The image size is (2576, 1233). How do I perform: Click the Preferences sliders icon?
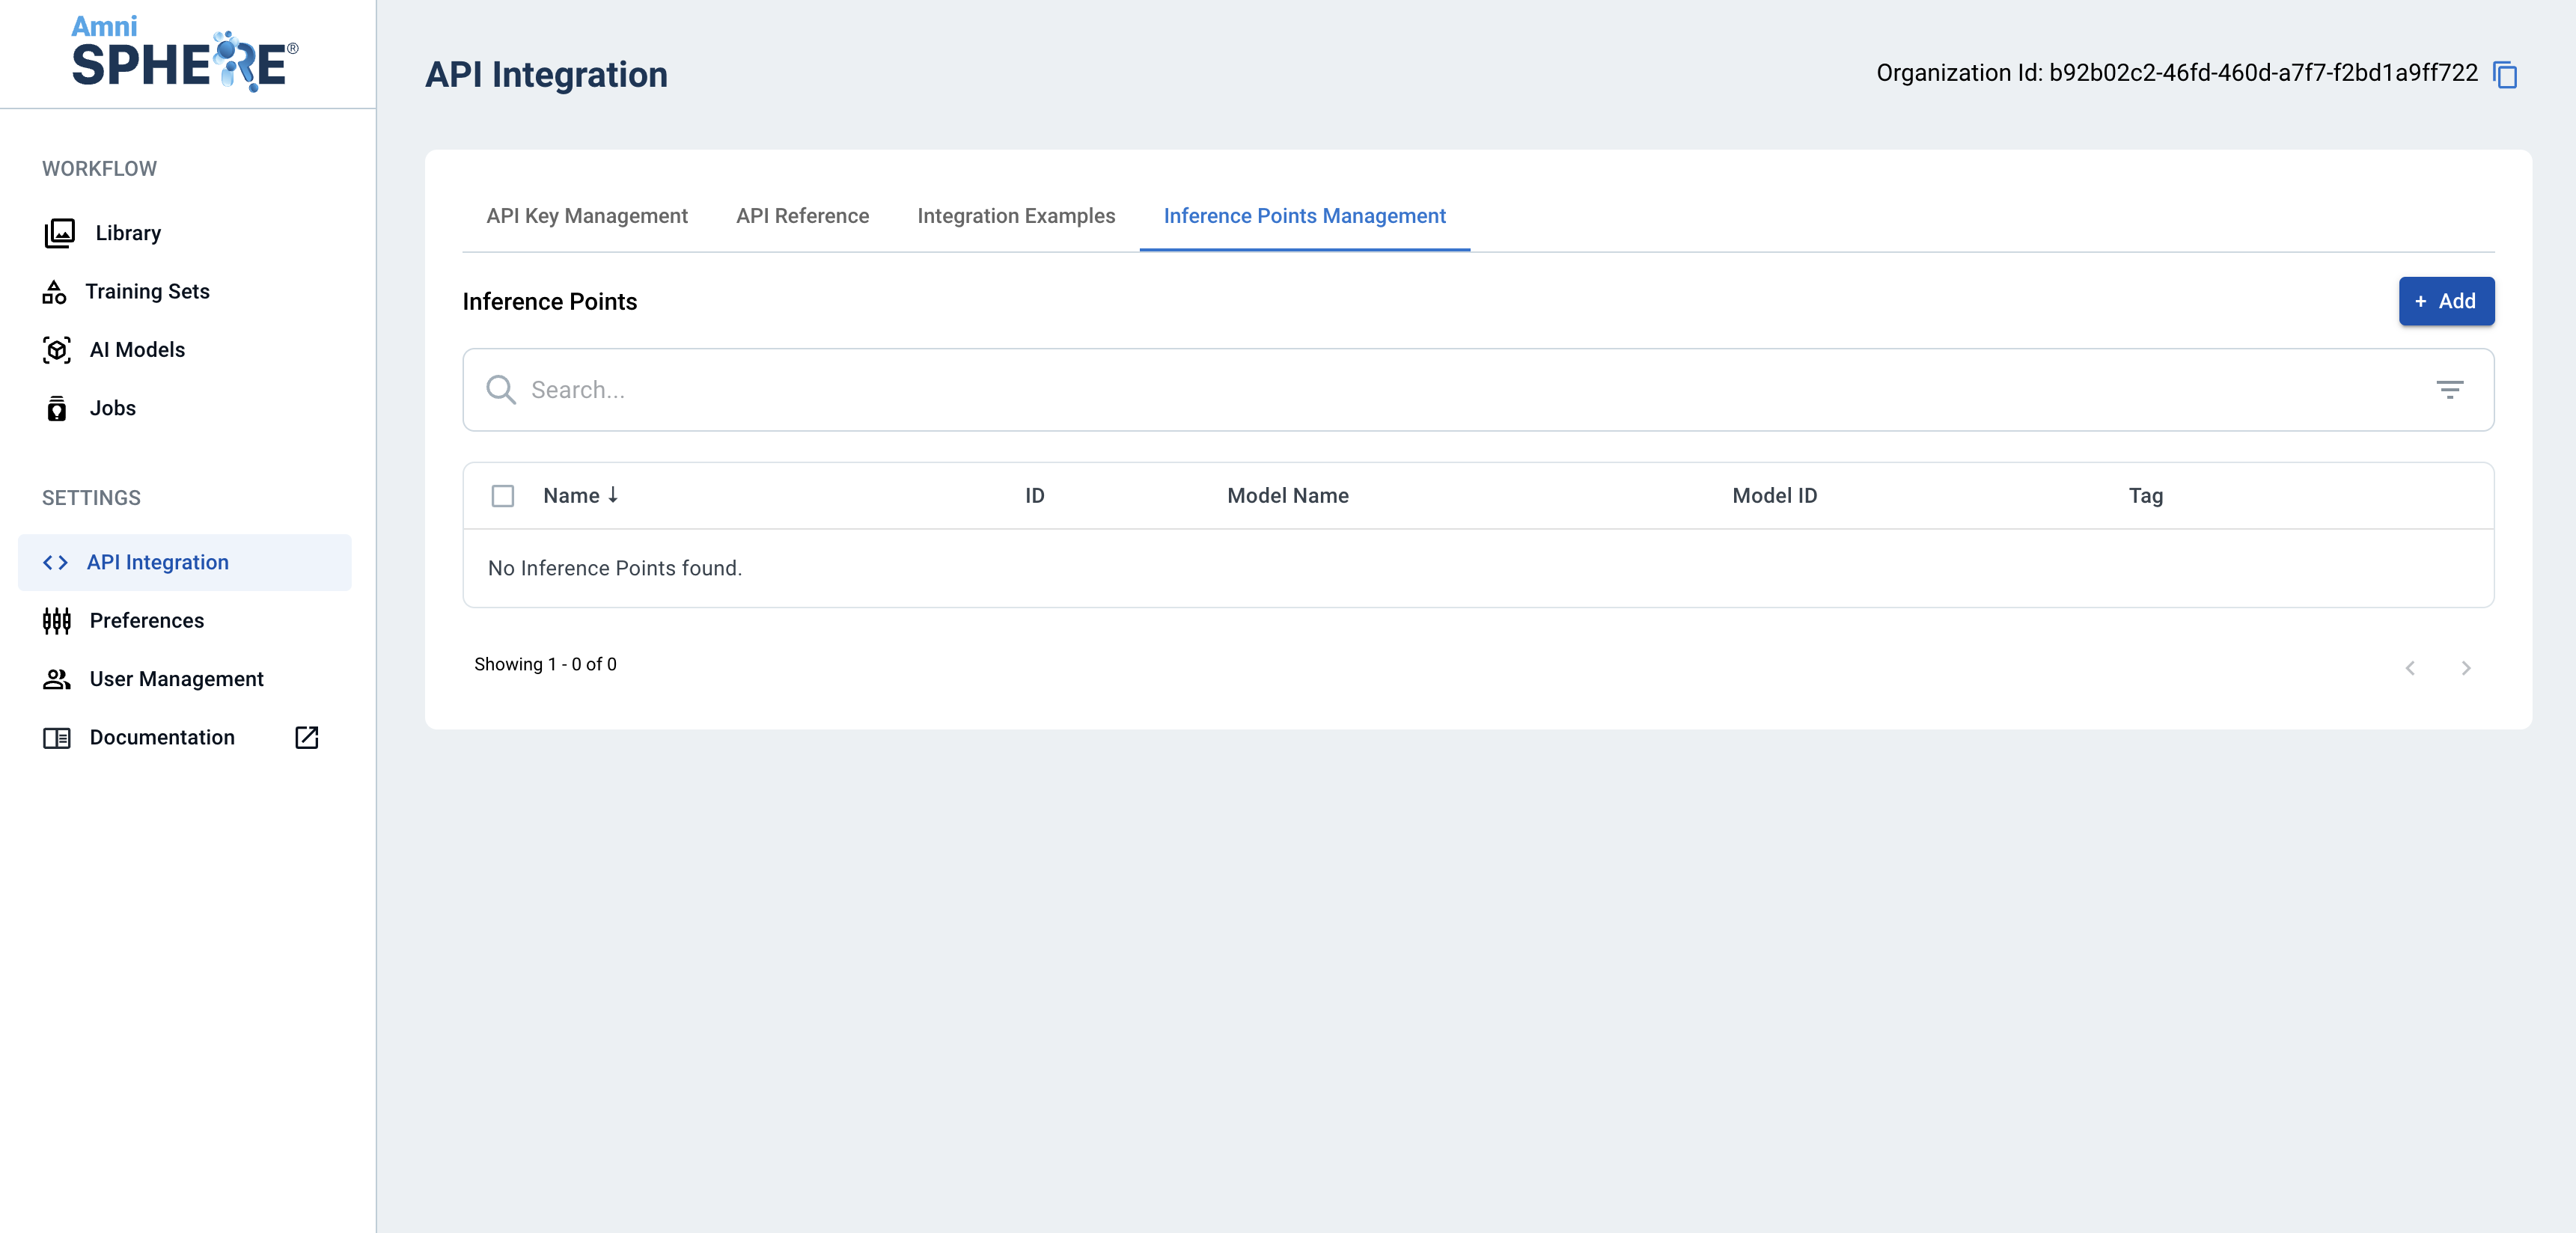pyautogui.click(x=57, y=621)
